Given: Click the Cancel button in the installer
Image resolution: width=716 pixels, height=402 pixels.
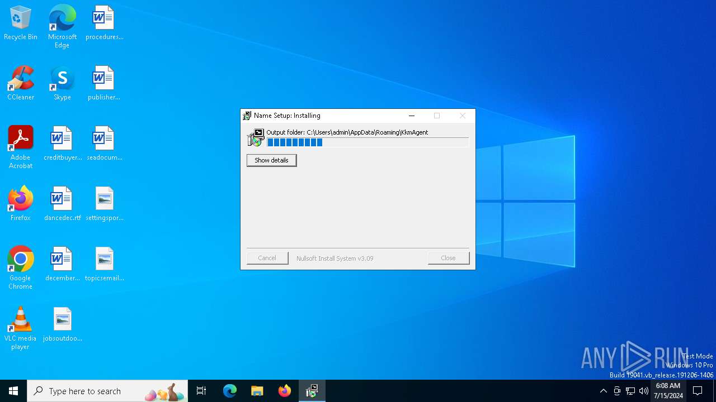Looking at the screenshot, I should pos(267,258).
